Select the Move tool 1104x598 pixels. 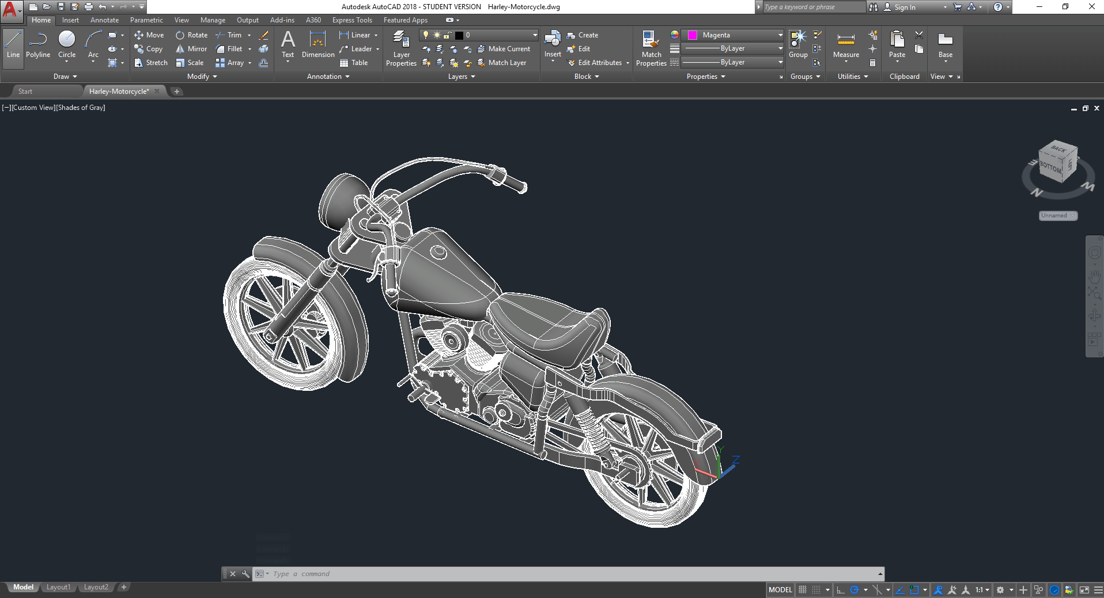pos(149,35)
